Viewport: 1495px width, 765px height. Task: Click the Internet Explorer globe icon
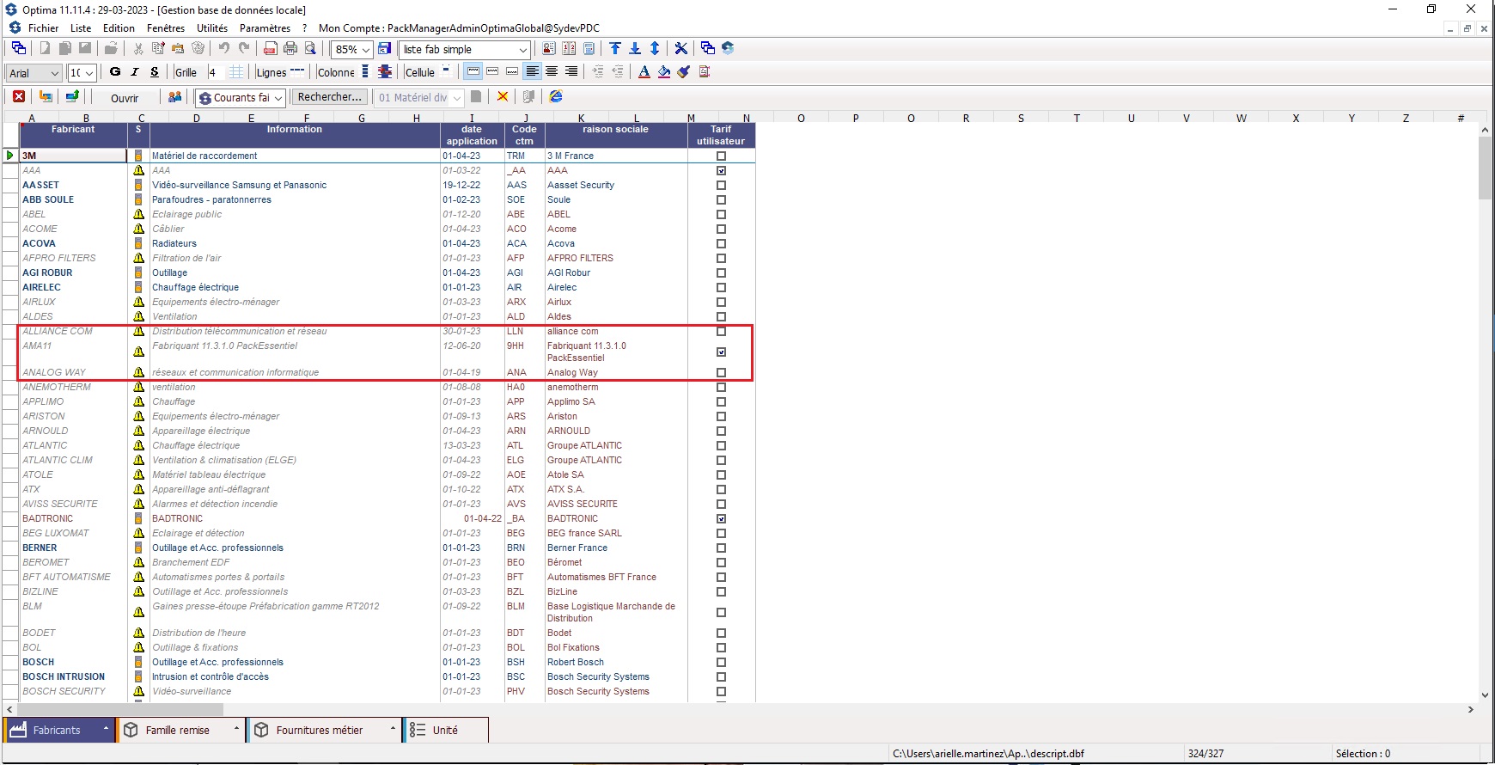(556, 97)
